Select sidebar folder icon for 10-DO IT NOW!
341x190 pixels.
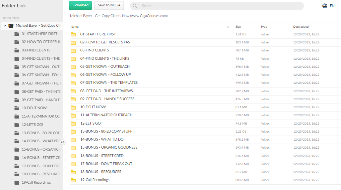(x=17, y=108)
